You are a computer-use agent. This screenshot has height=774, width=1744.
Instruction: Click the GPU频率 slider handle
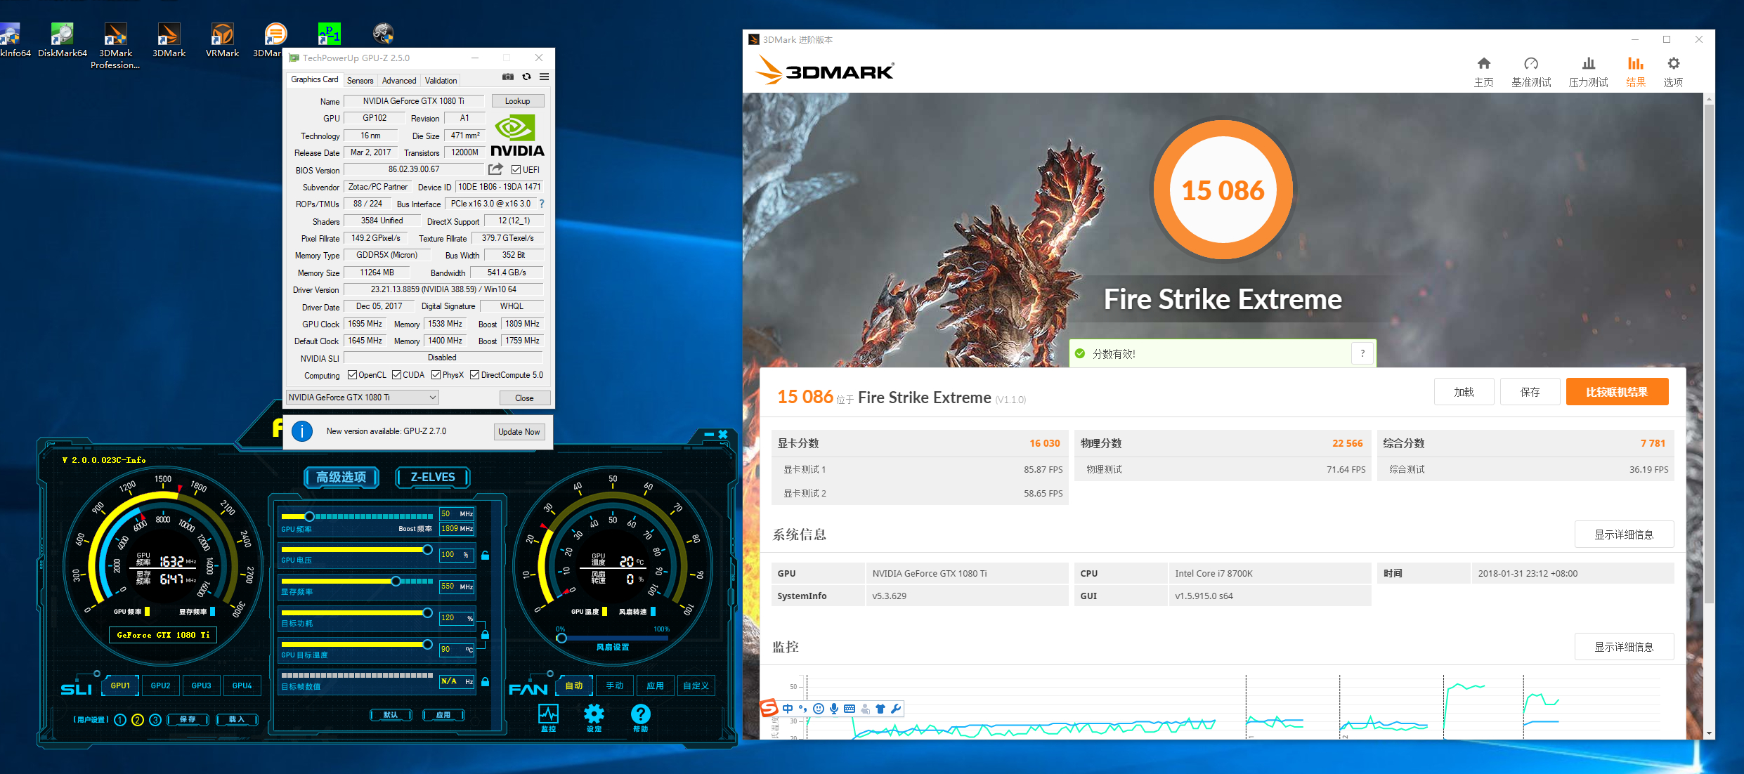tap(309, 516)
